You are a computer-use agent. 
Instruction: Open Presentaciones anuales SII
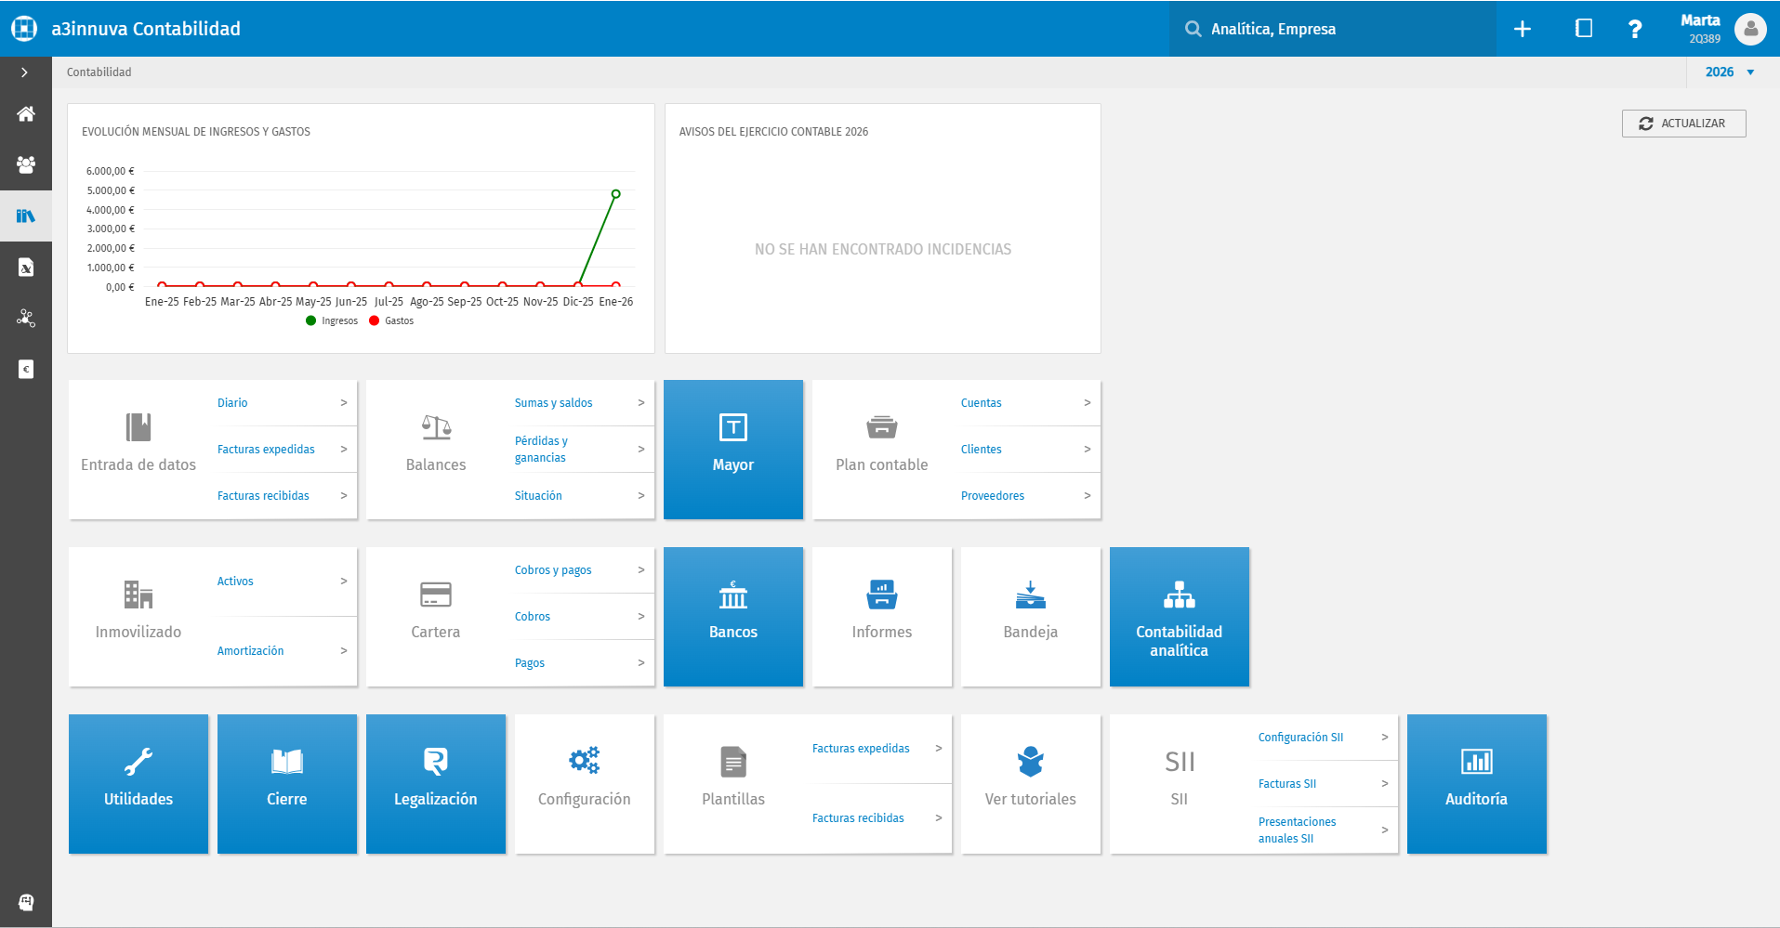coord(1297,830)
